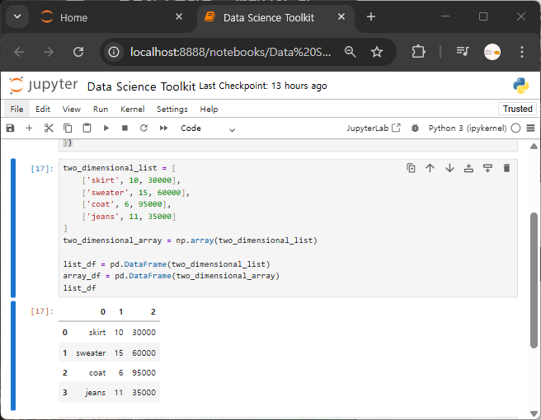Click the Last Checkpoint: 13 hours ago text
Viewport: 541px width, 420px height.
pos(263,86)
